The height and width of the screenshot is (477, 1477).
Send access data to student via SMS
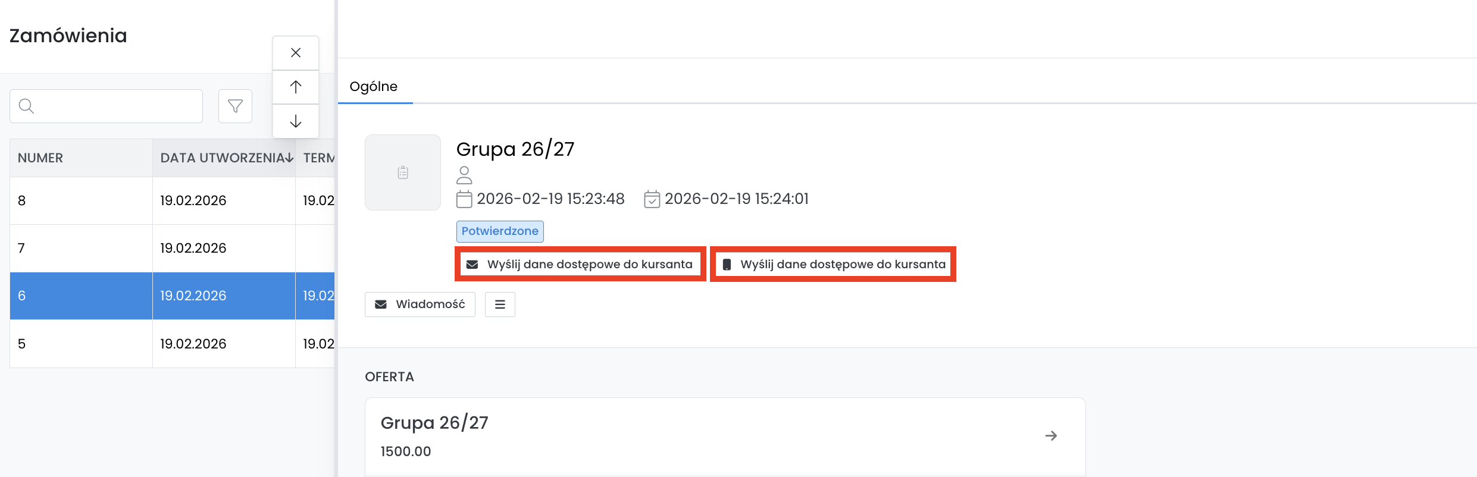point(833,264)
